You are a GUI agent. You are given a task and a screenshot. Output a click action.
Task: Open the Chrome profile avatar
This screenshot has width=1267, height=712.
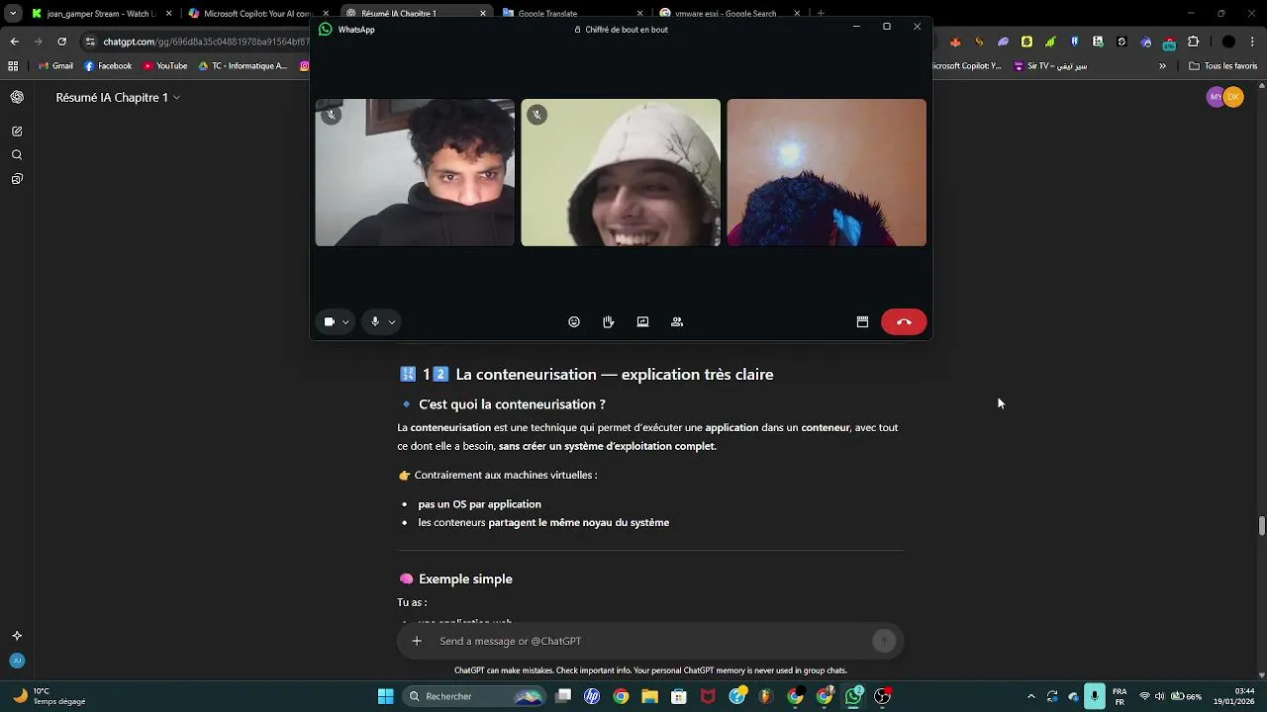1228,42
